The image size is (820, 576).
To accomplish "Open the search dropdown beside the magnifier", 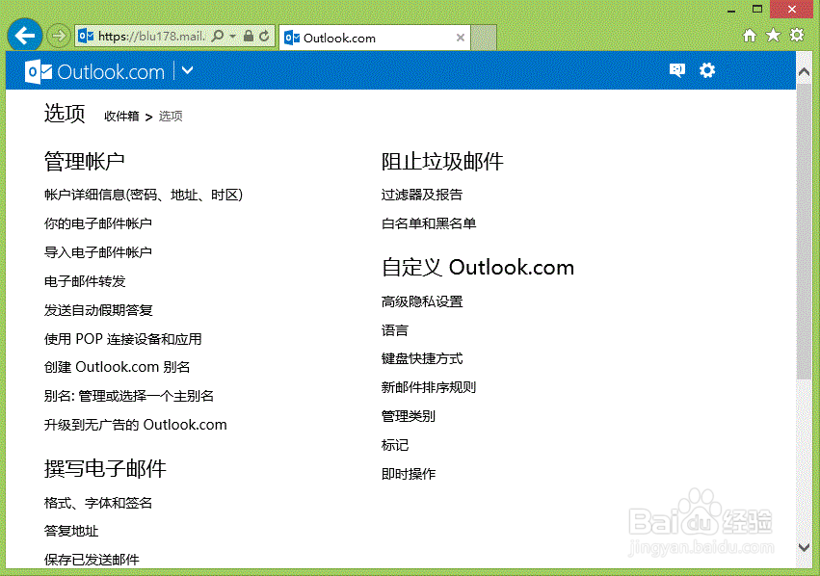I will [x=232, y=36].
